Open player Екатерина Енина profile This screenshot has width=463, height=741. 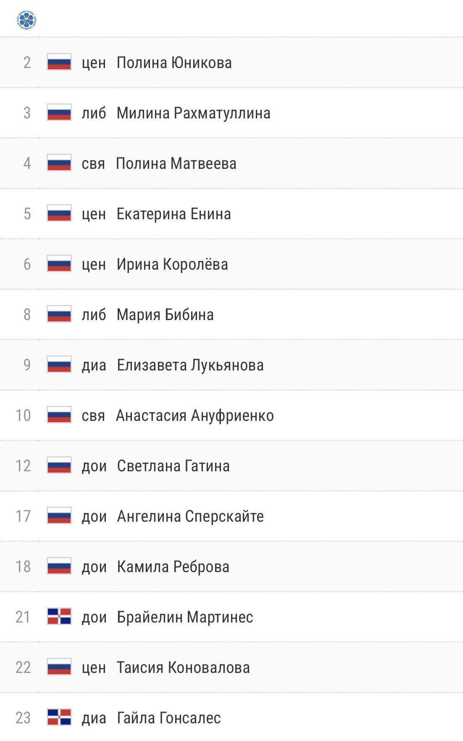[174, 214]
